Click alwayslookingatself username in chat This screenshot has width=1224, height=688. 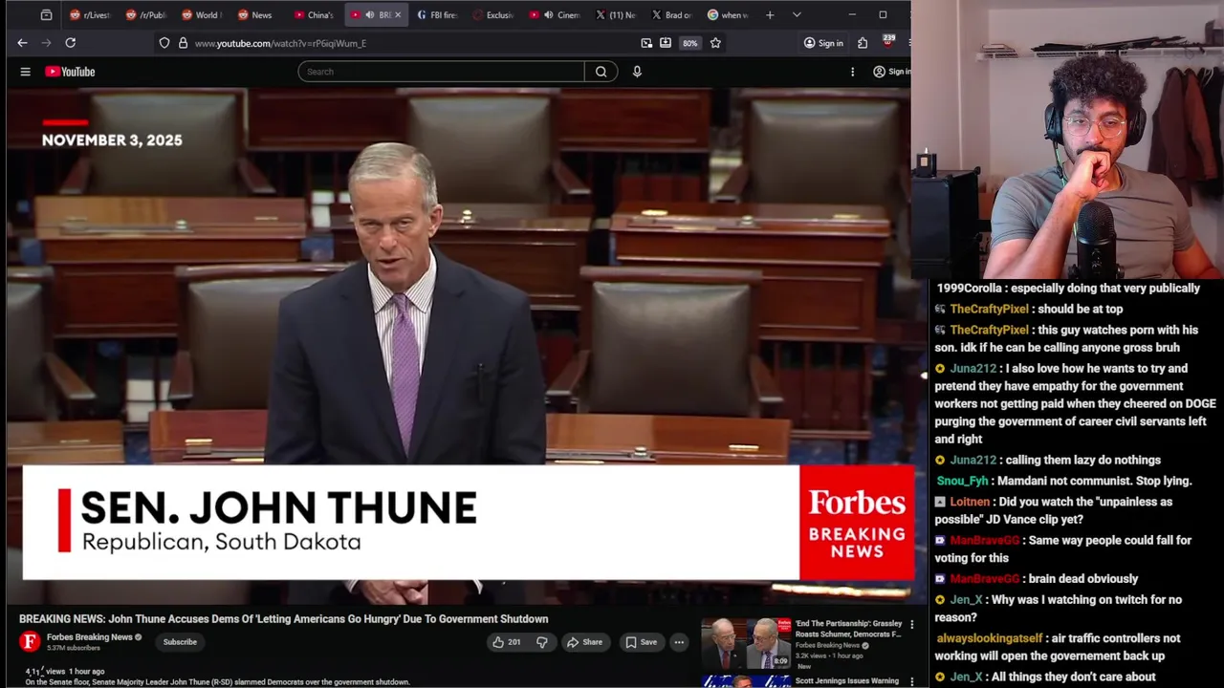989,638
